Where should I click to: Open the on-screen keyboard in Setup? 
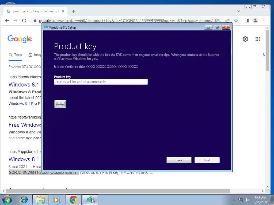[60, 104]
